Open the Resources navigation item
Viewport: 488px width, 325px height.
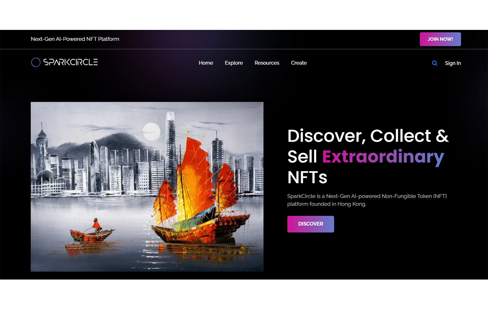[x=267, y=63]
